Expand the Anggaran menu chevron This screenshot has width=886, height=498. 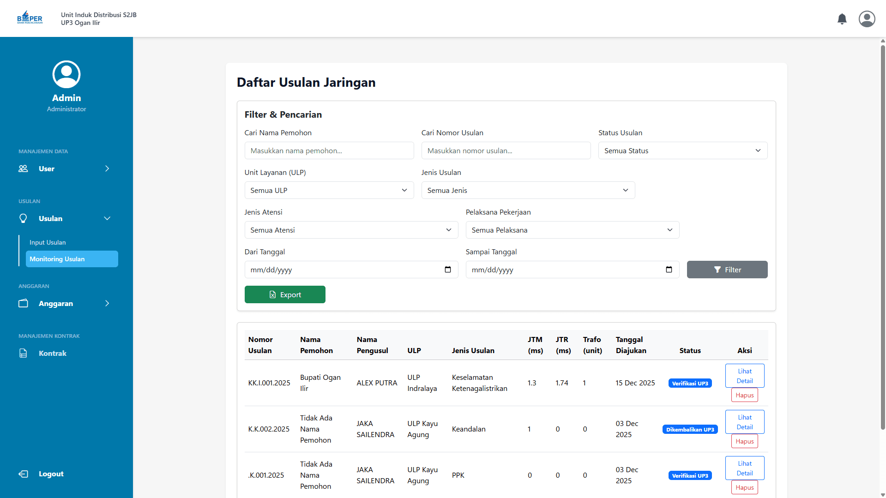pos(107,304)
